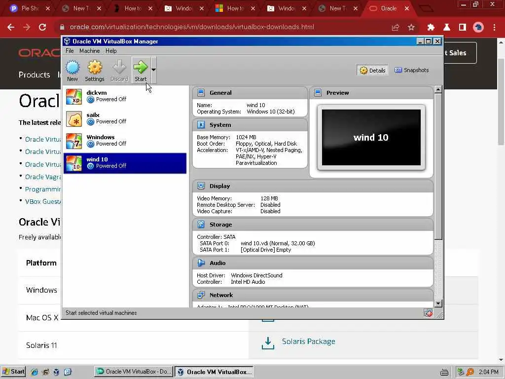
Task: Switch to the Details view
Action: [x=373, y=70]
